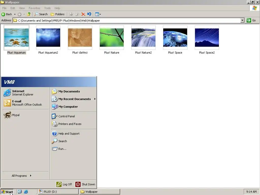260x195 pixels.
Task: Select the Plus! Nature thumbnail
Action: [112, 38]
